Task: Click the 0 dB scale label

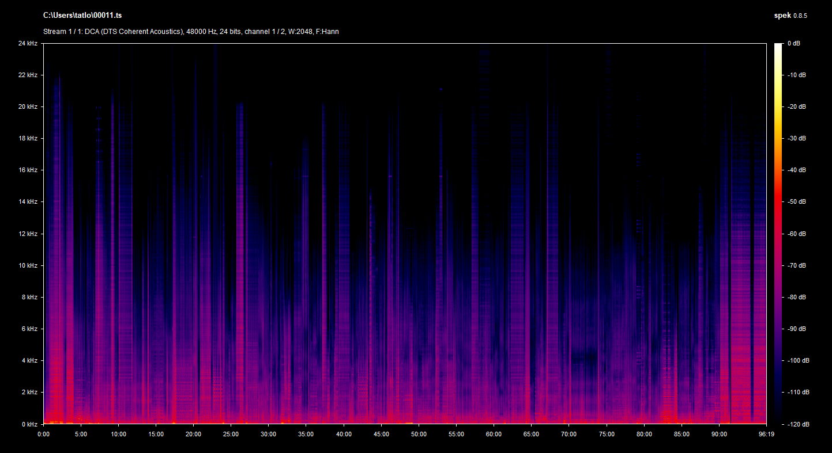Action: coord(795,43)
